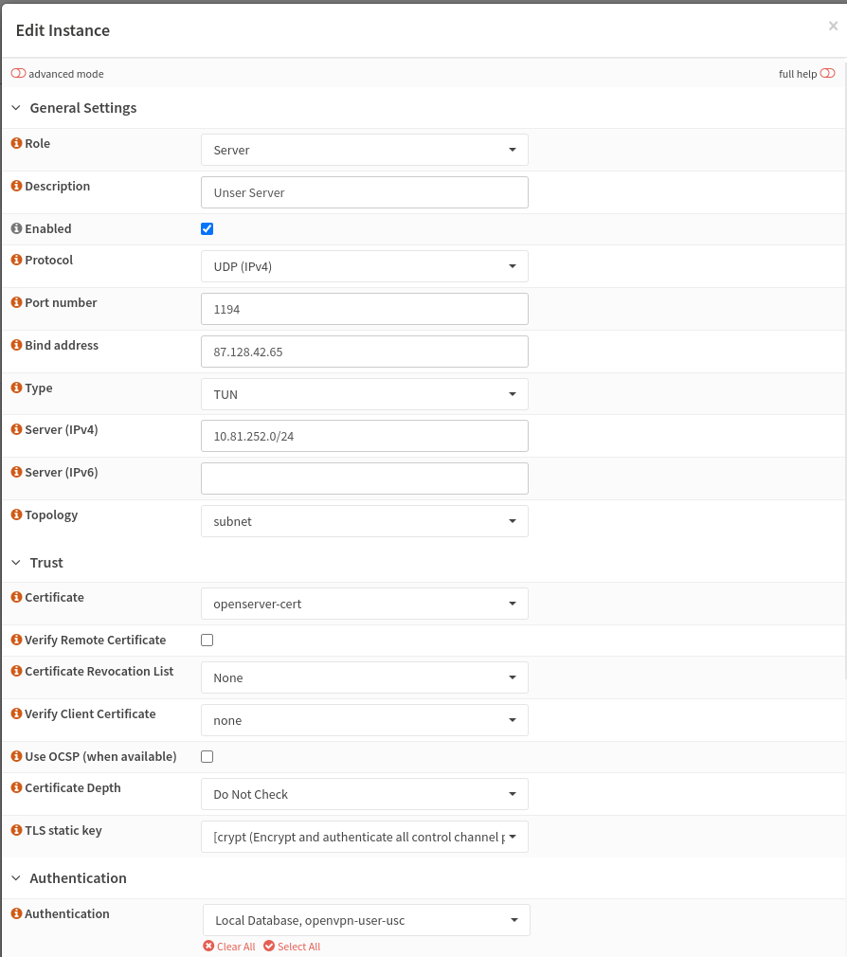This screenshot has height=957, width=847.
Task: Open the Certificate Depth dropdown
Action: [364, 794]
